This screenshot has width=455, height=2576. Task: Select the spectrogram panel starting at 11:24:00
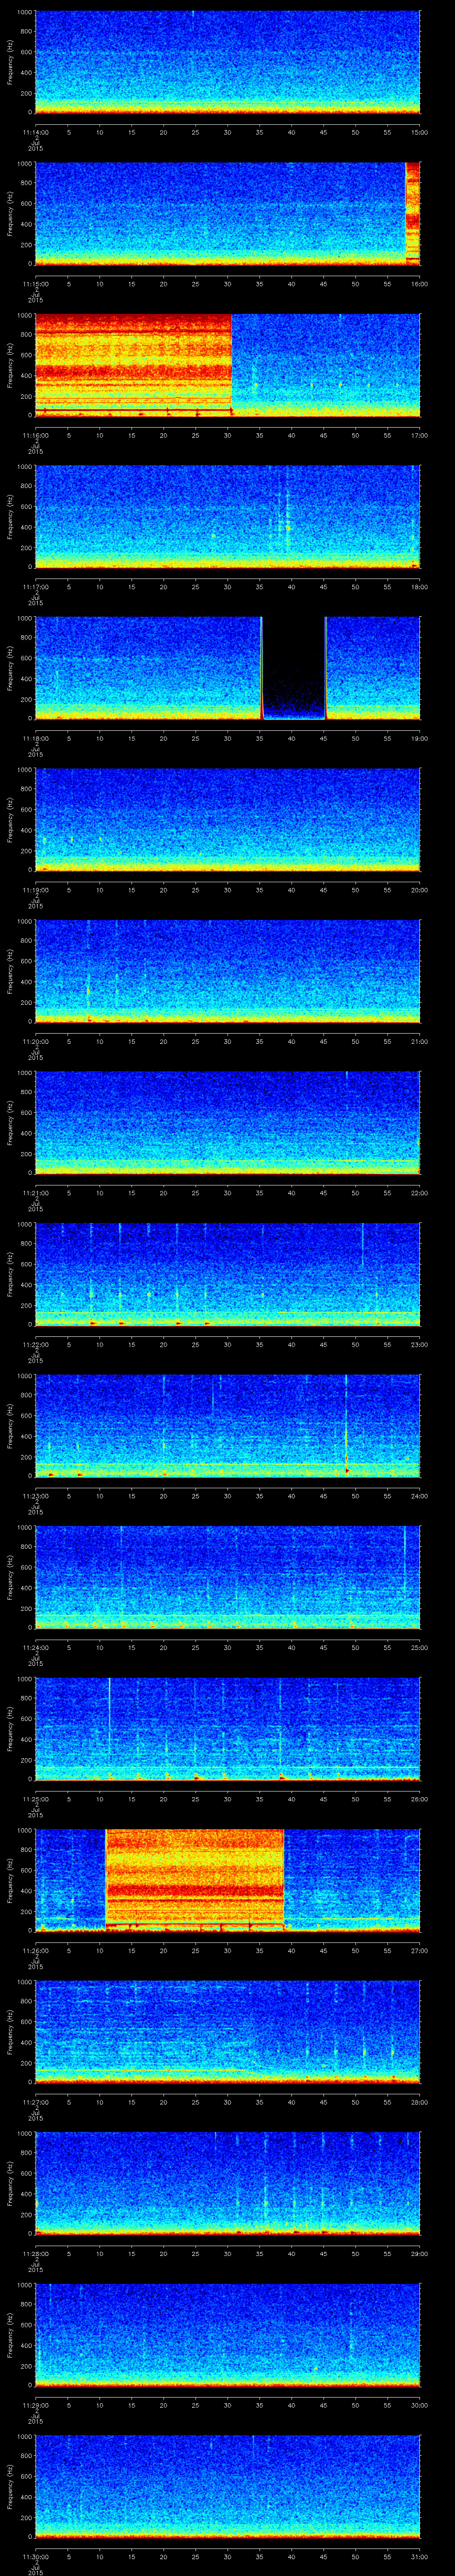click(227, 1577)
